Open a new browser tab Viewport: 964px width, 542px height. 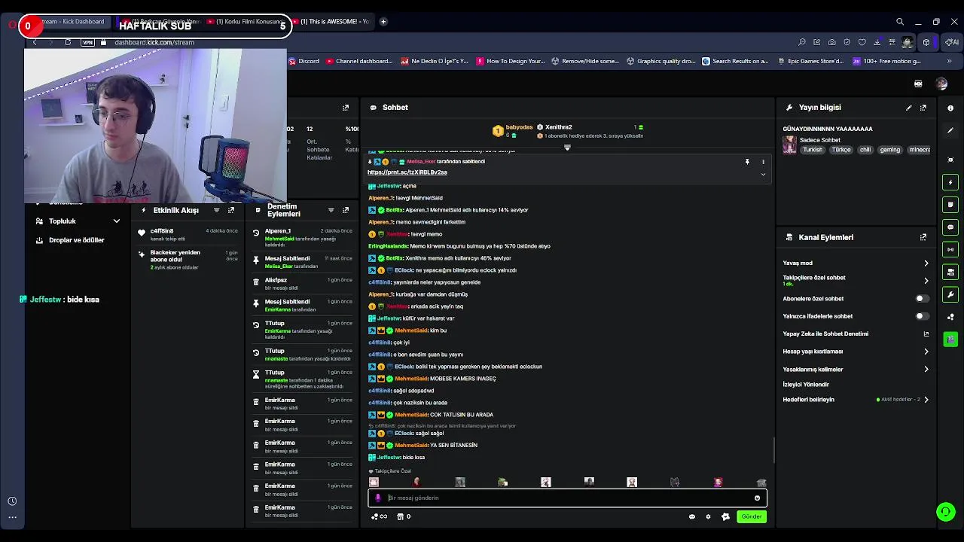tap(383, 22)
